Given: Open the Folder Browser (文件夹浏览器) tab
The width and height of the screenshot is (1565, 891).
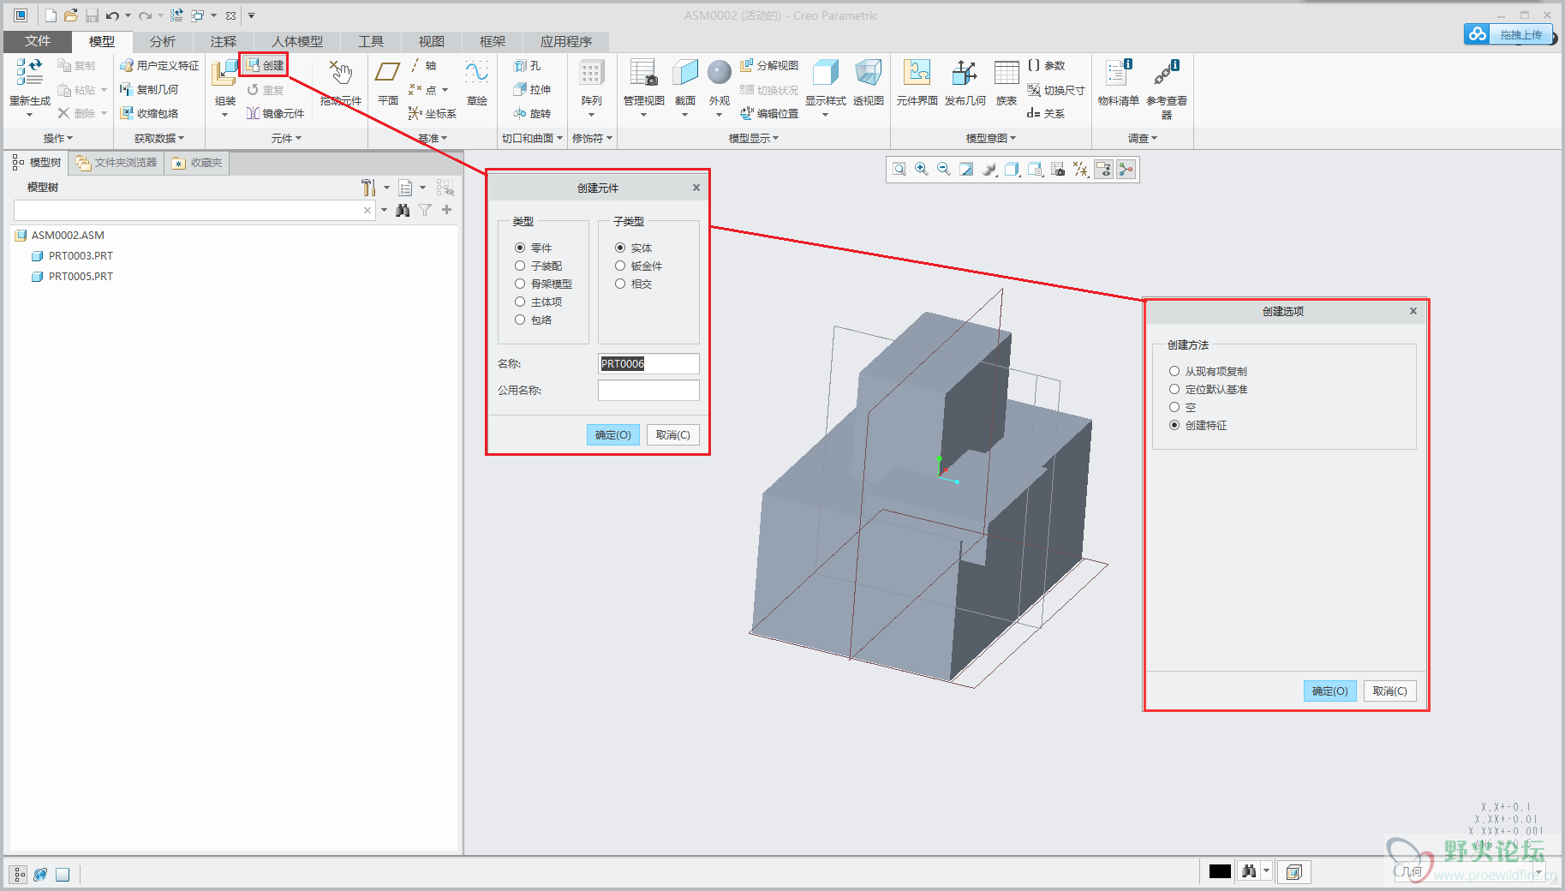Looking at the screenshot, I should point(116,163).
